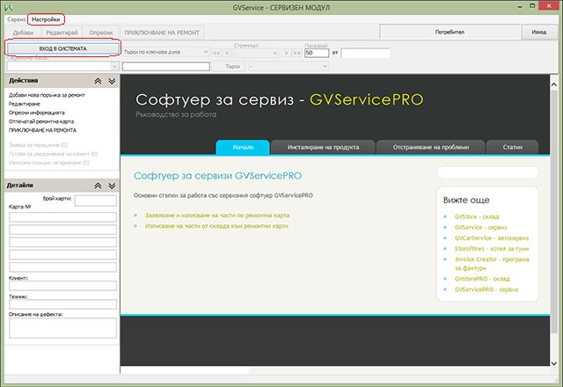Collapse Детайли panel with up chevrons
The image size is (563, 387).
[98, 186]
